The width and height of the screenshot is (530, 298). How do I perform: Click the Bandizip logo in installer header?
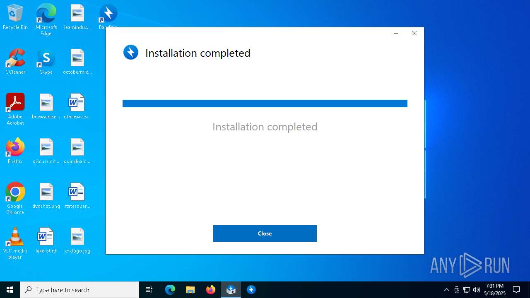[x=131, y=53]
